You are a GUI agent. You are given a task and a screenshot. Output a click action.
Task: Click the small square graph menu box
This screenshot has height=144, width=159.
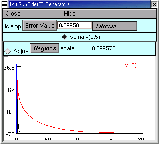point(6,59)
